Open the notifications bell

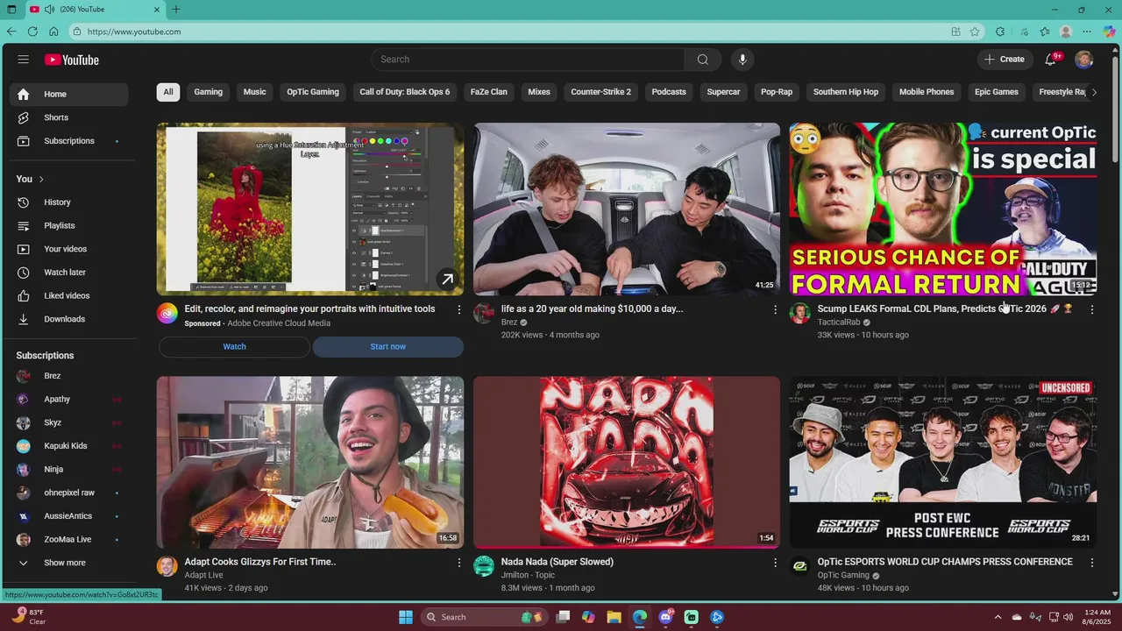[x=1050, y=60]
